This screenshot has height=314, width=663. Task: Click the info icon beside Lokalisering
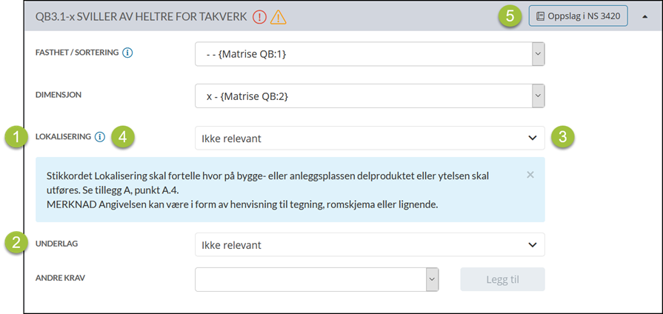click(100, 137)
